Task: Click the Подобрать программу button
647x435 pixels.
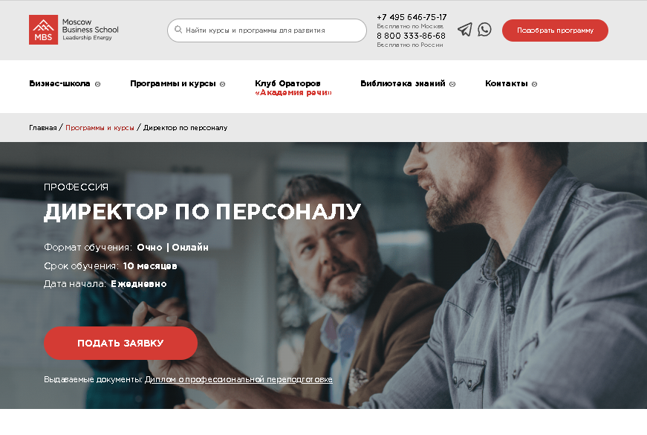Action: coord(555,30)
